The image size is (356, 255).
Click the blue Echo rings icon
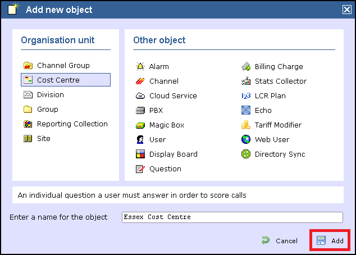[246, 110]
